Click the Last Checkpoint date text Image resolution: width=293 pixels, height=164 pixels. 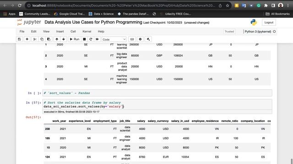163,23
